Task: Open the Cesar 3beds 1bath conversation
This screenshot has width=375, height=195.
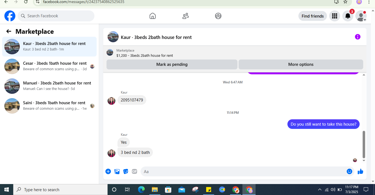Action: tap(49, 66)
